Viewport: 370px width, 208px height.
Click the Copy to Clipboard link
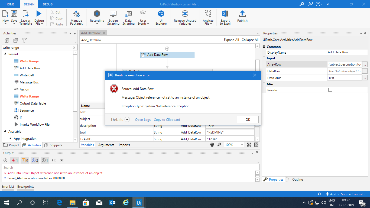[167, 120]
